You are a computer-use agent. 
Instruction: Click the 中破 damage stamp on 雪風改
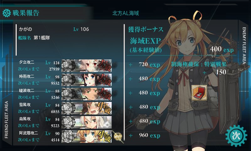click(x=104, y=108)
